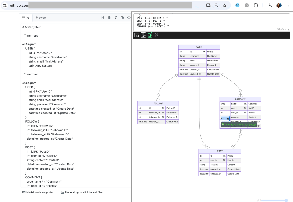Click Paste, drop, or click to add files
Screen dimensions: 293x202
[x=82, y=192]
